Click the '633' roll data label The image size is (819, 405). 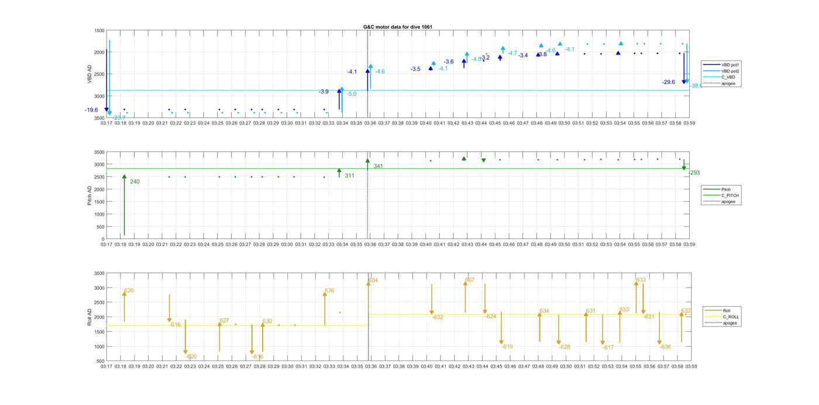coord(641,280)
